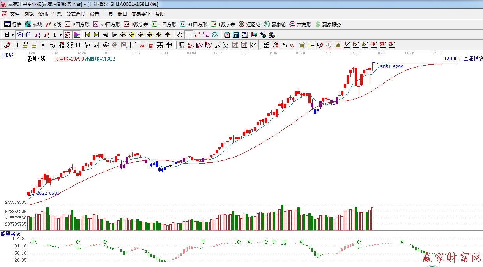Open the 日 period dropdown arrow
The image size is (483, 267).
point(12,35)
